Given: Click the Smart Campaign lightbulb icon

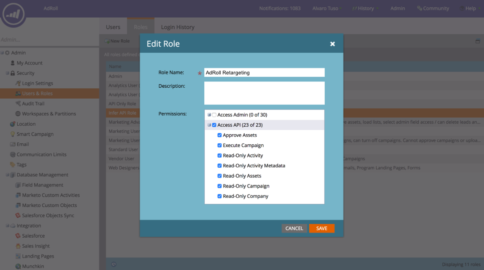Looking at the screenshot, I should [13, 134].
